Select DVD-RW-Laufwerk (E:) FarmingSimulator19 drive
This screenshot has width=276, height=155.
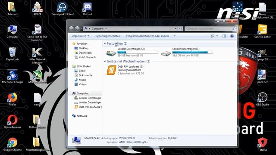coord(125,70)
